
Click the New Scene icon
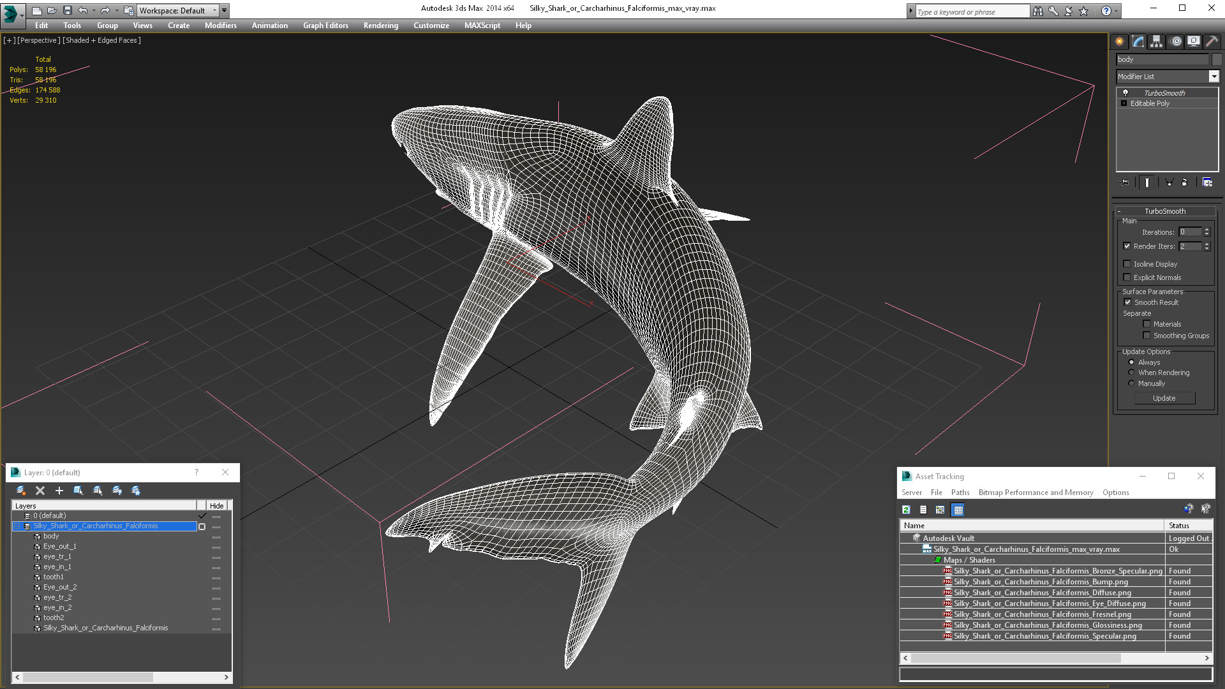pyautogui.click(x=36, y=10)
